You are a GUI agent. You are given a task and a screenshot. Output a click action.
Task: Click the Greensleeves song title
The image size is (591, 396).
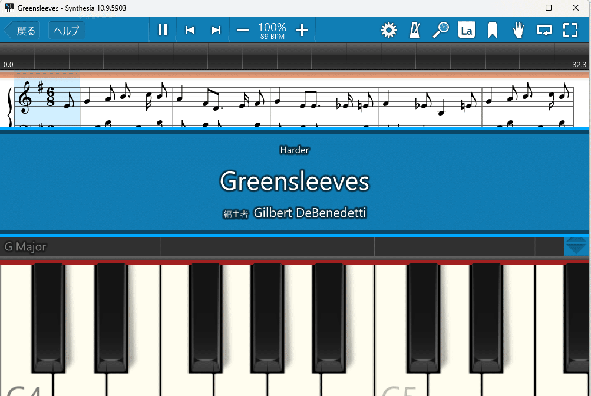[295, 181]
